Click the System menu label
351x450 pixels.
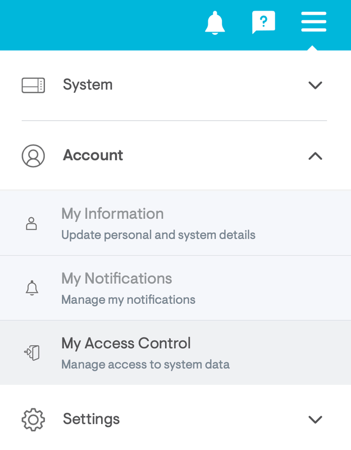point(88,85)
